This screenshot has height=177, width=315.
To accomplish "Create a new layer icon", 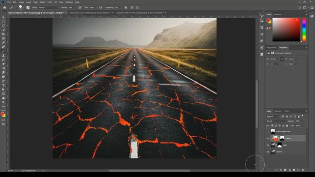I will pos(298,170).
